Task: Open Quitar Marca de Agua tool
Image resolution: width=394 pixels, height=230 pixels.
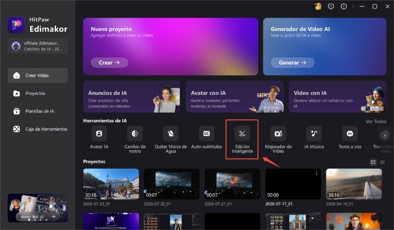Action: (170, 140)
